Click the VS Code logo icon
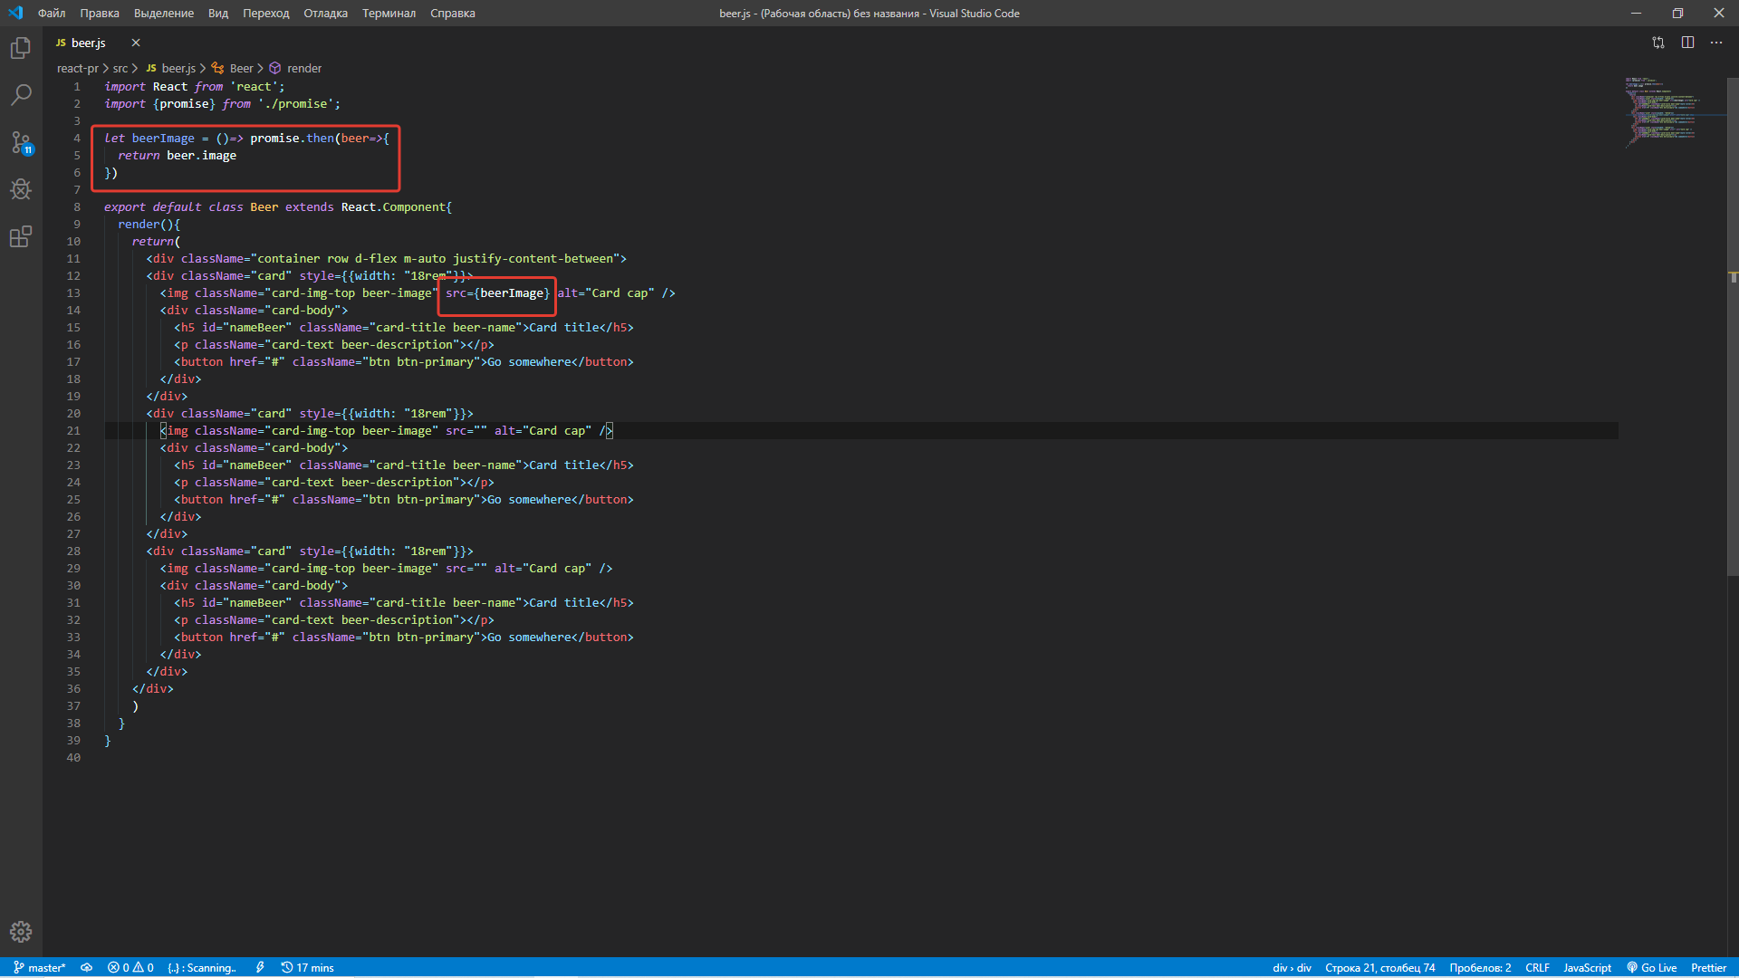The height and width of the screenshot is (978, 1739). click(15, 13)
